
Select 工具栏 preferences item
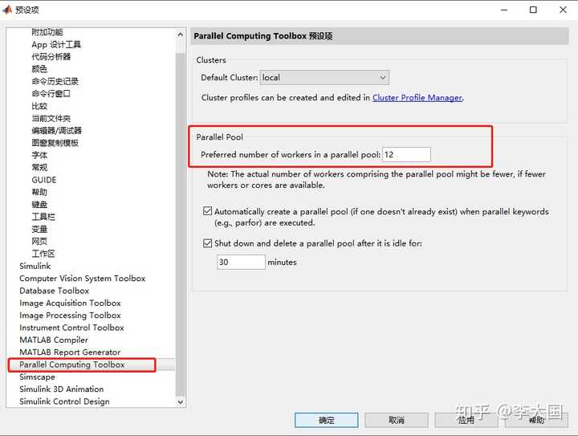coord(43,217)
